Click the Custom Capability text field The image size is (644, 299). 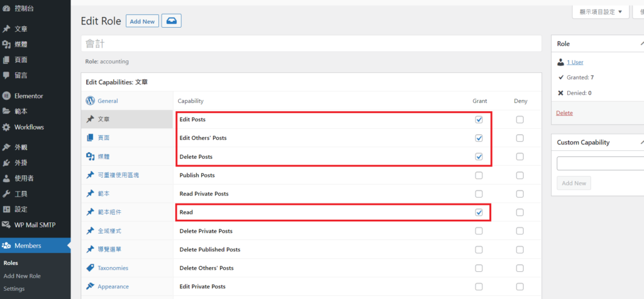(599, 164)
